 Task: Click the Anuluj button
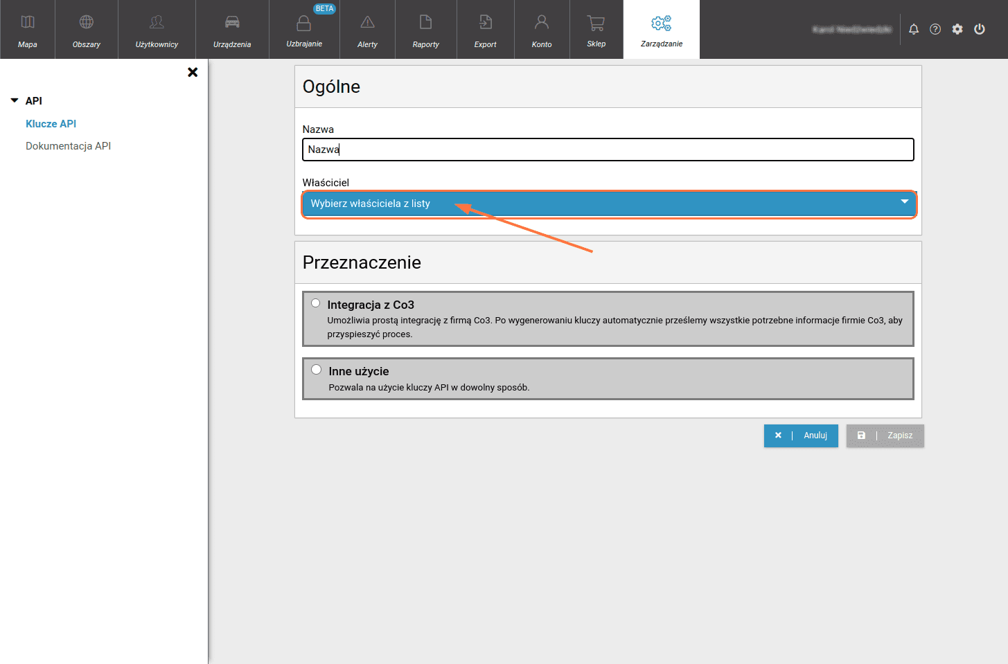coord(801,436)
